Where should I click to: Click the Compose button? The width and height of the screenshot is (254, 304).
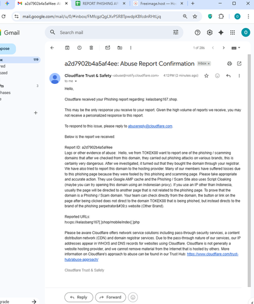7,49
